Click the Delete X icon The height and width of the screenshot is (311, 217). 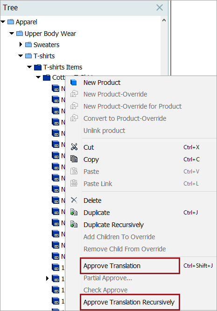(x=74, y=200)
